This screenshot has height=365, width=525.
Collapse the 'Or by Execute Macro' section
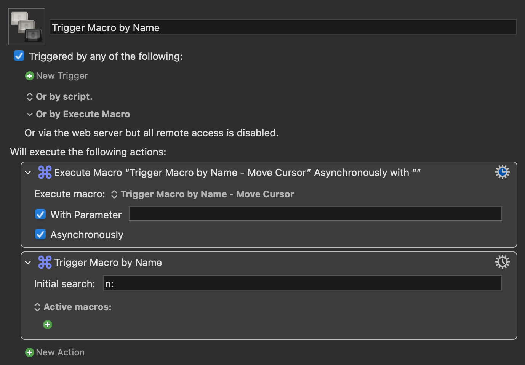pyautogui.click(x=30, y=114)
